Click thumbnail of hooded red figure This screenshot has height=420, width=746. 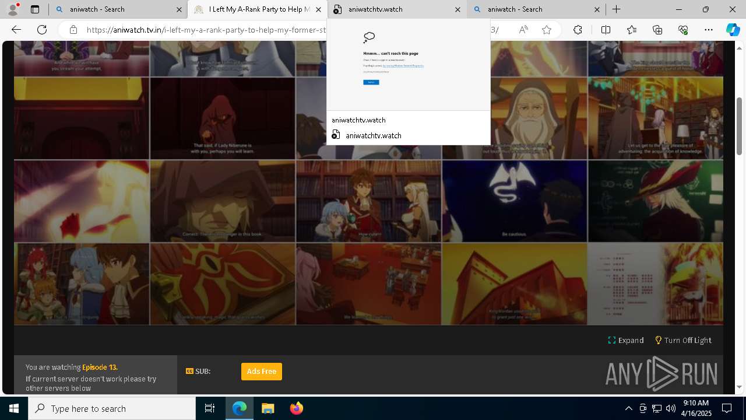222,118
